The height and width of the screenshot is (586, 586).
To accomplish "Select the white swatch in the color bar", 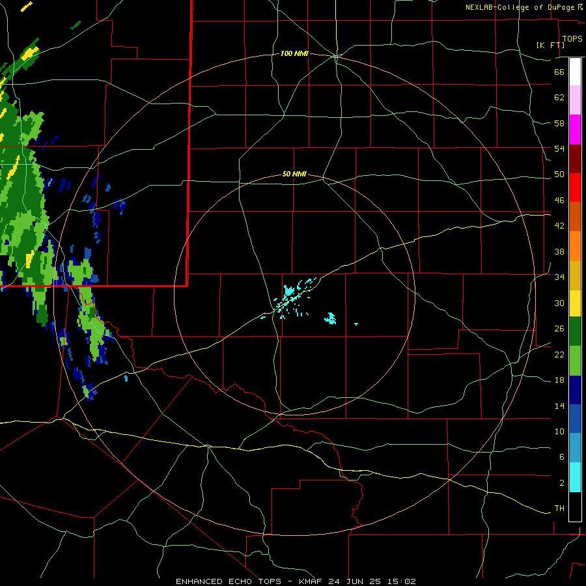I will pyautogui.click(x=575, y=72).
